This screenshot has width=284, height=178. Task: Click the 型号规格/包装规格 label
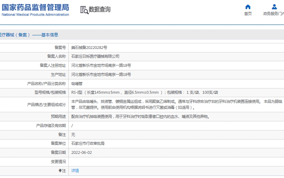(x=50, y=93)
